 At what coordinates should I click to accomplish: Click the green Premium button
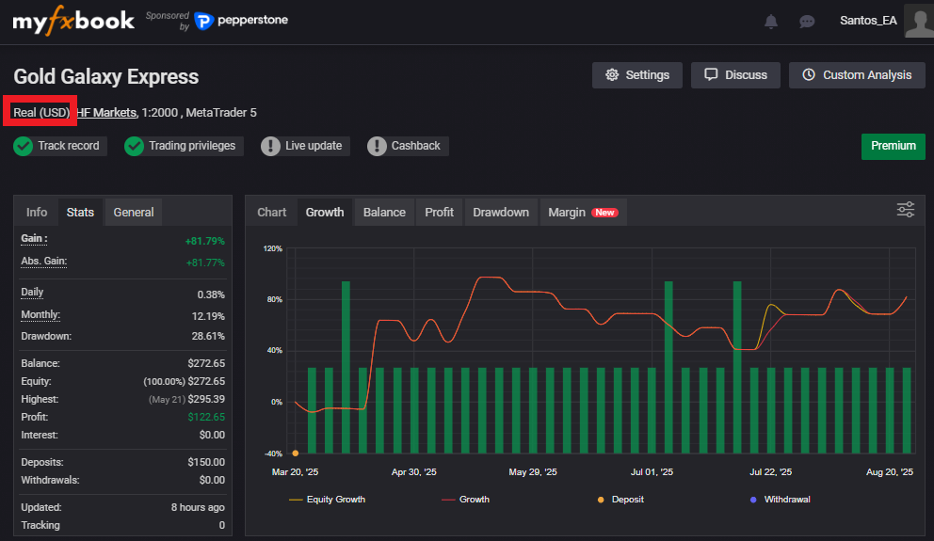pyautogui.click(x=893, y=146)
